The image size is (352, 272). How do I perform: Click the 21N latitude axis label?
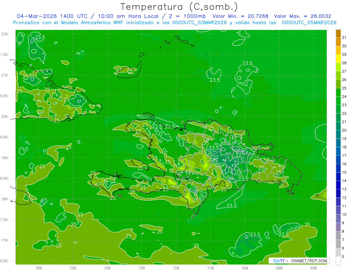click(5, 75)
